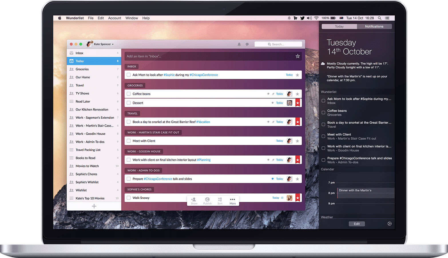Screen dimensions: 448x258
Task: Follow the #Vacation hashtag link
Action: click(x=203, y=122)
